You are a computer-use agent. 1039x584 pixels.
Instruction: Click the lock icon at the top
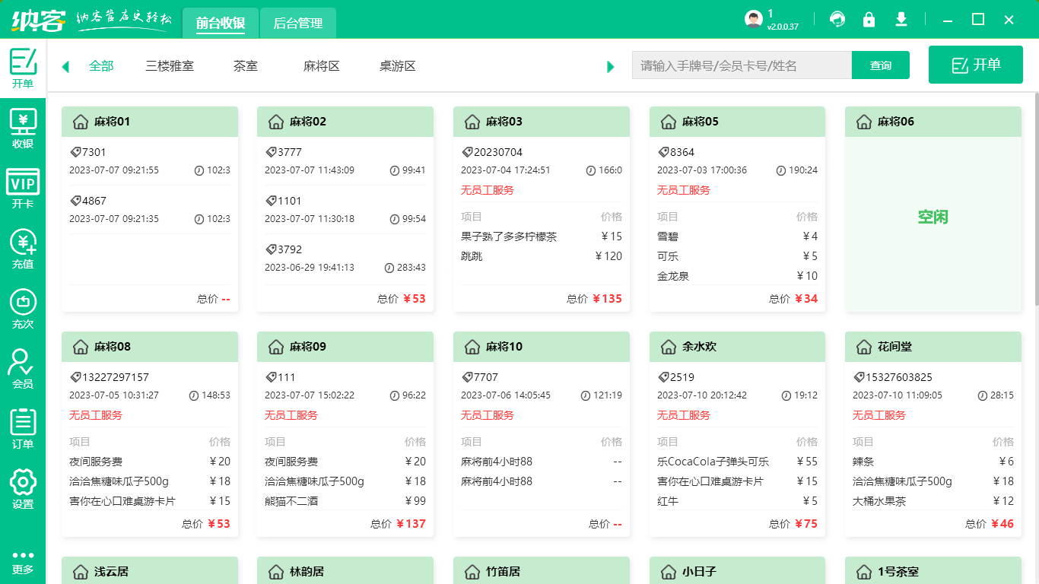tap(869, 19)
